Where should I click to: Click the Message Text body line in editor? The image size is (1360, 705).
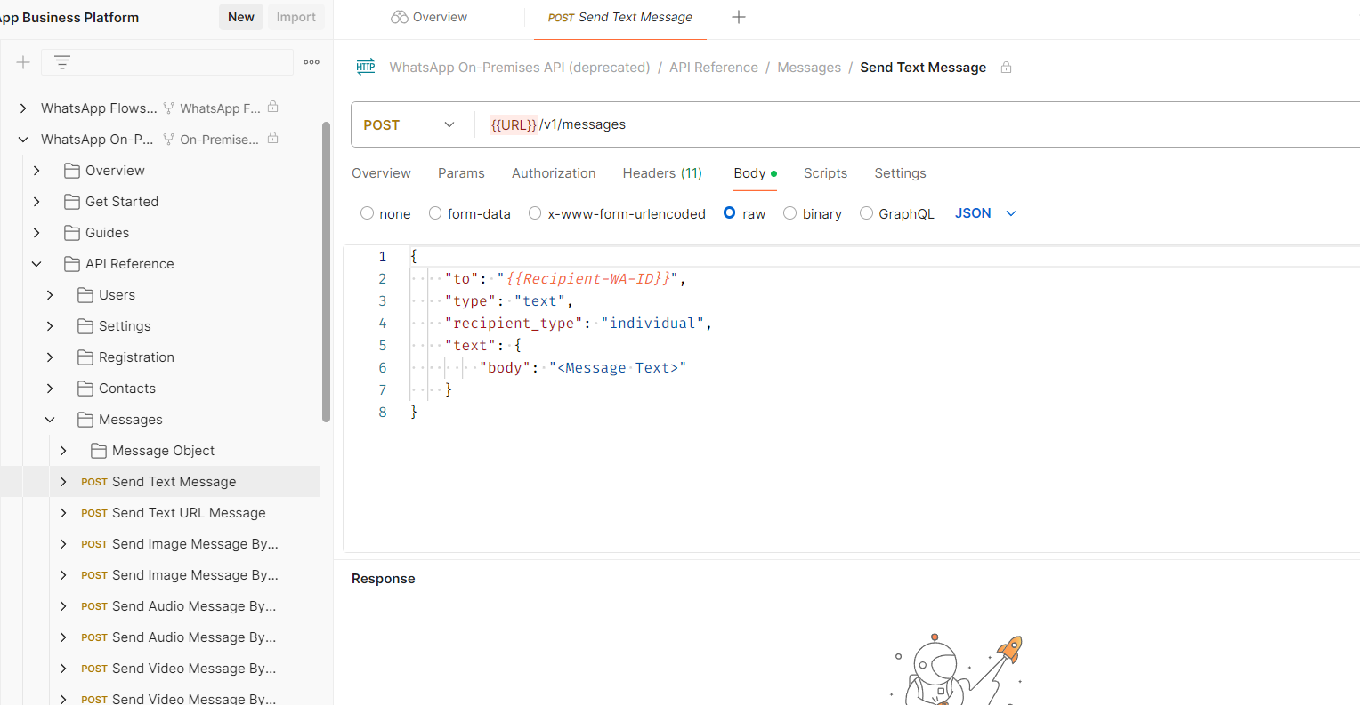(583, 368)
